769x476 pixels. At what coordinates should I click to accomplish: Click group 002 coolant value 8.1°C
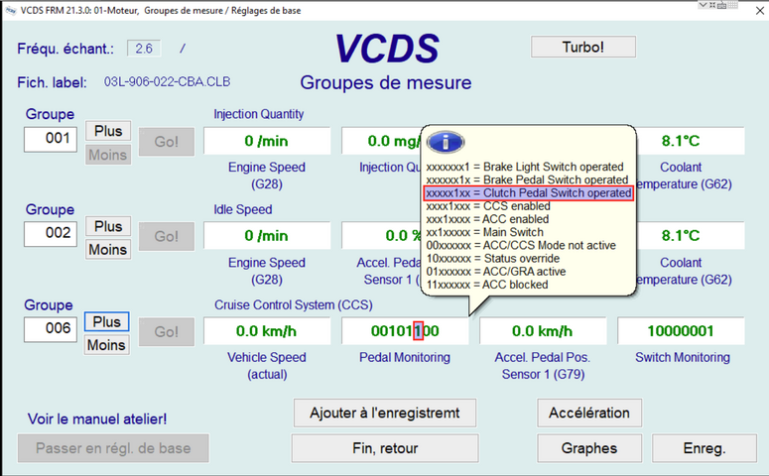(x=690, y=236)
